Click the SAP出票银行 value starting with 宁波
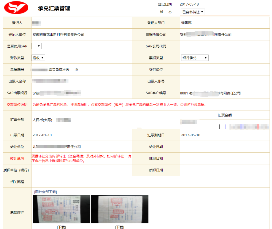The width and height of the screenshot is (272, 229). (x=57, y=93)
